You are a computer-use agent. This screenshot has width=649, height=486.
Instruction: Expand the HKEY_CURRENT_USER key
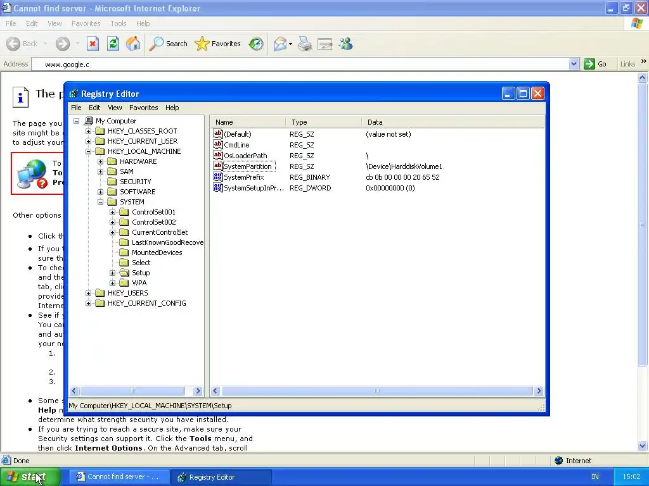click(88, 141)
